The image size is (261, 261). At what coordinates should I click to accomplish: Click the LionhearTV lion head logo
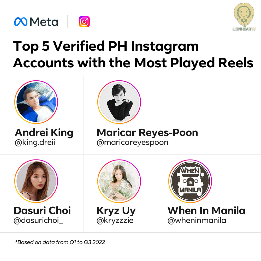[244, 15]
